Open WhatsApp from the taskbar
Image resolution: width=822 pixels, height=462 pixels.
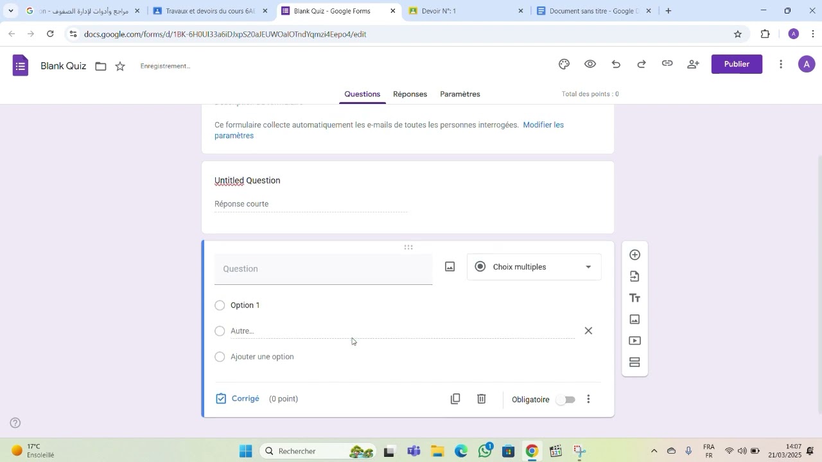485,451
